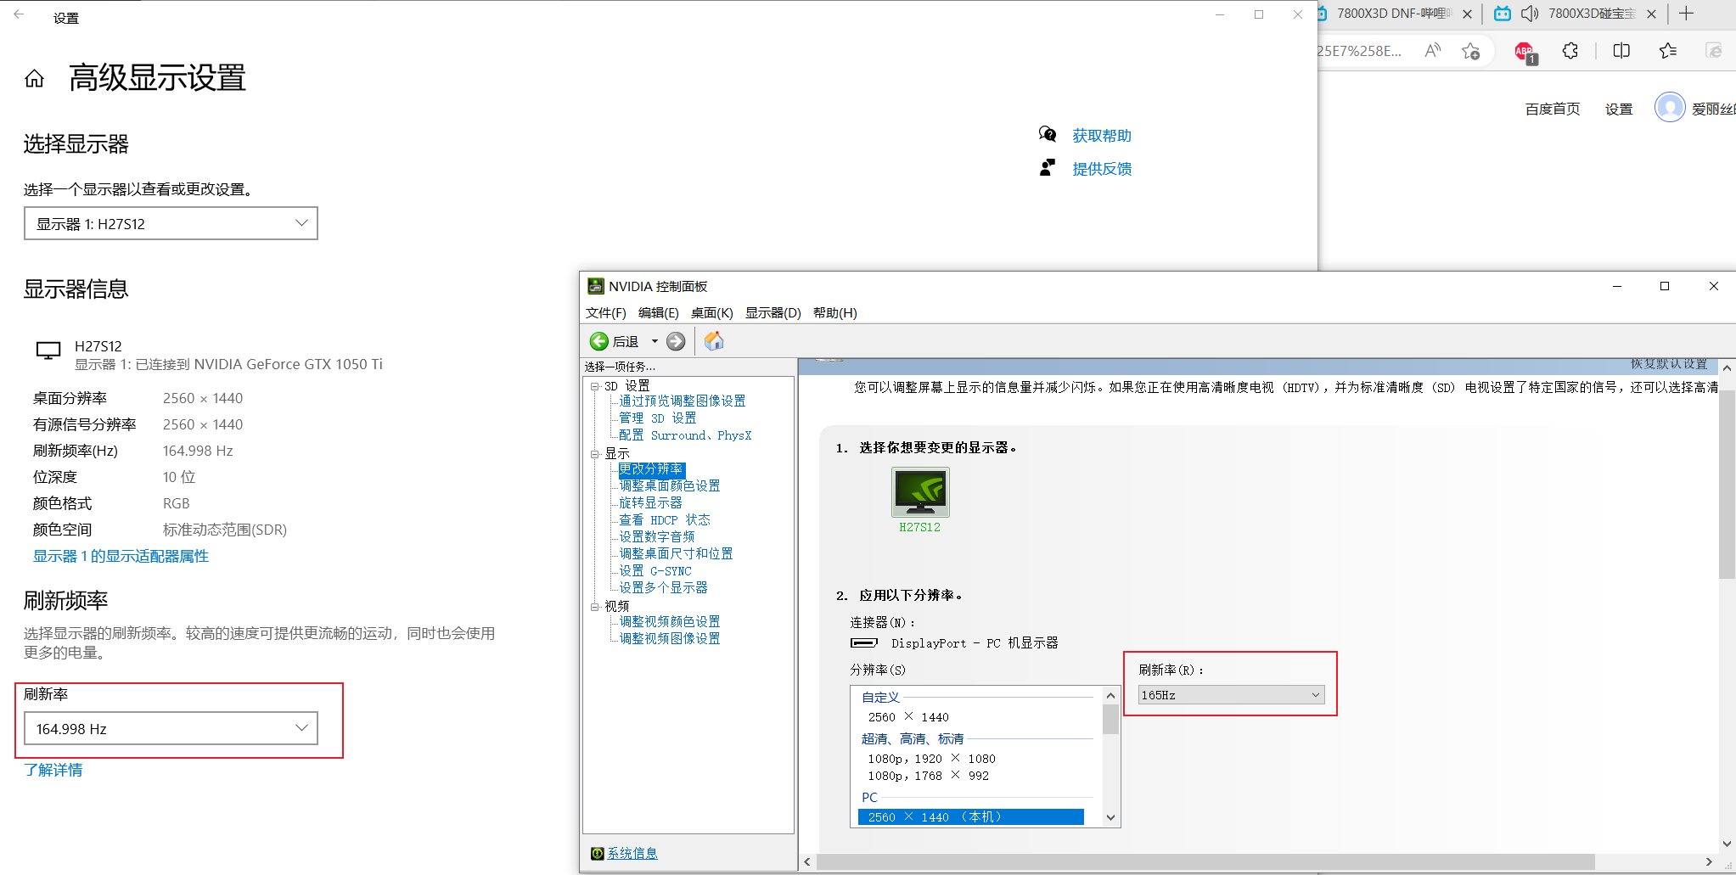Select 旋转显示器 tree item
This screenshot has width=1736, height=875.
[x=651, y=502]
